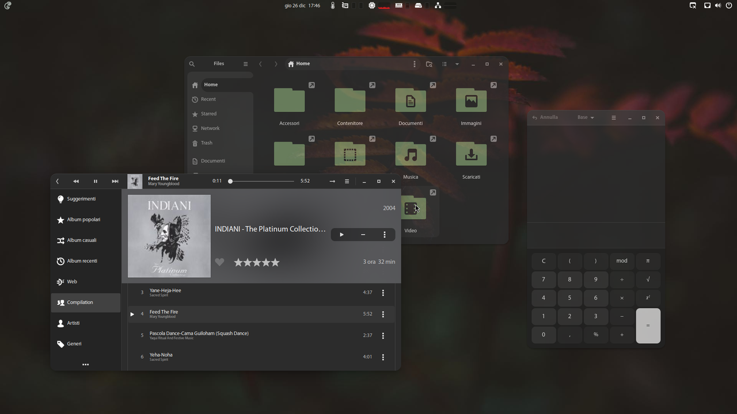This screenshot has height=414, width=737.
Task: Click the calculator equals button
Action: 648,325
